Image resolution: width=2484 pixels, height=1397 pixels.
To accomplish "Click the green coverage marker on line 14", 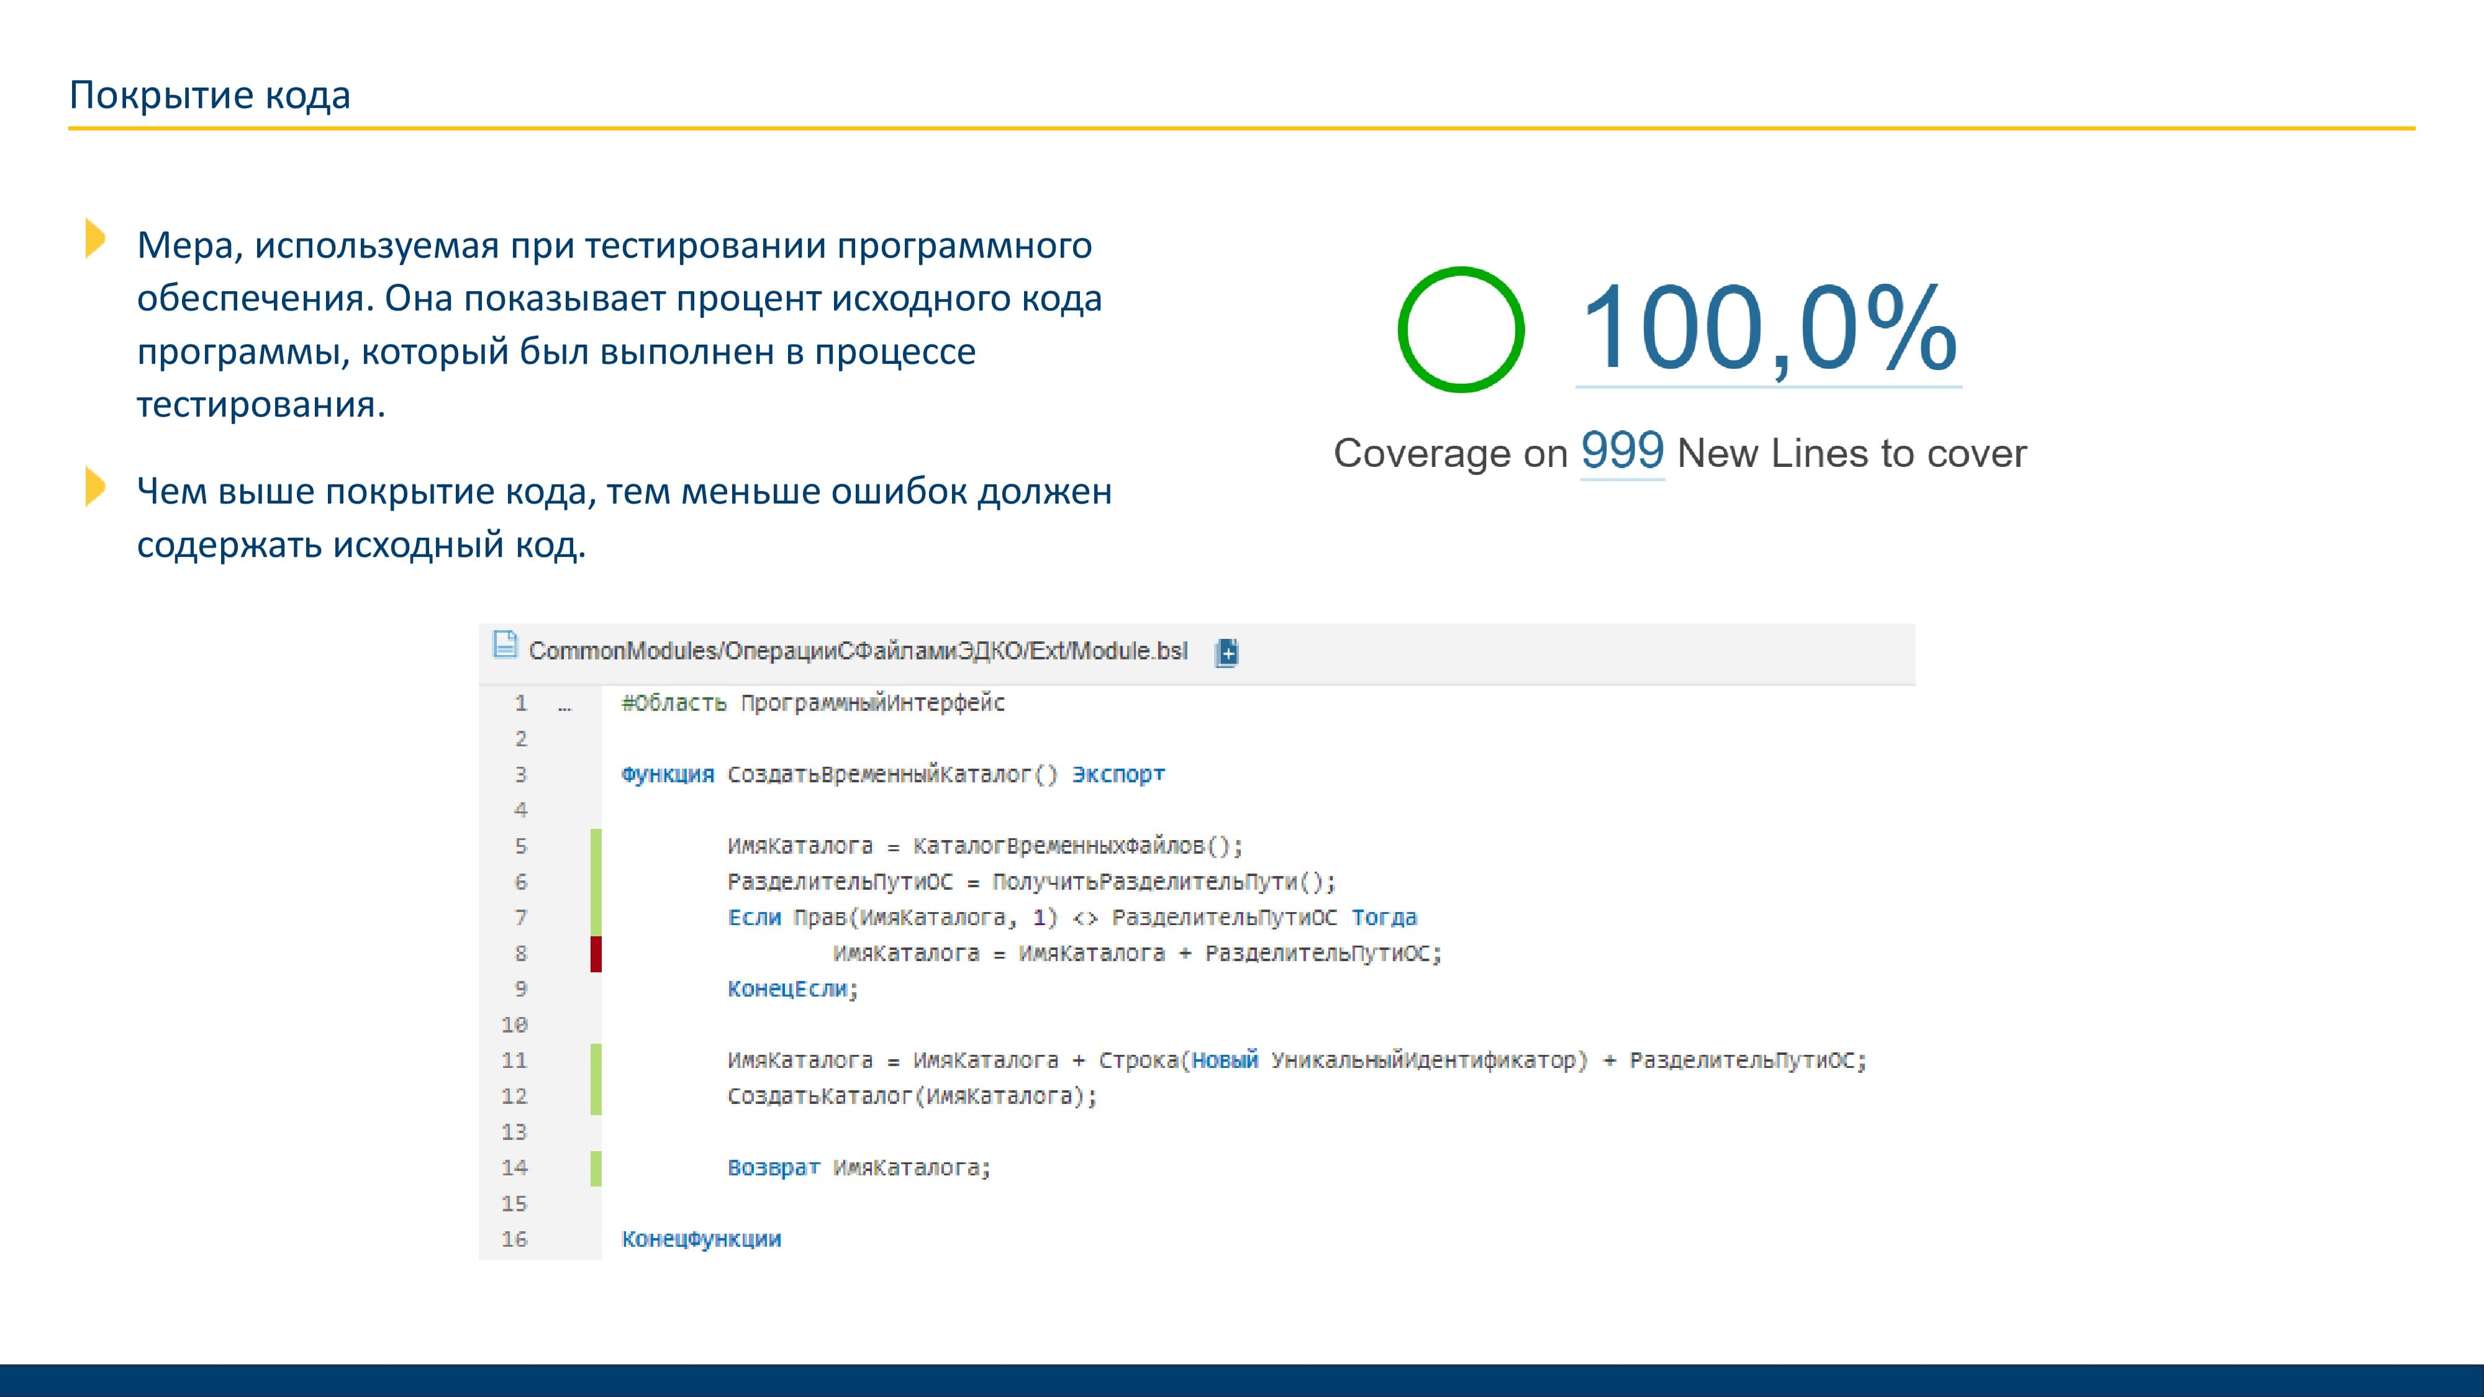I will click(x=596, y=1167).
